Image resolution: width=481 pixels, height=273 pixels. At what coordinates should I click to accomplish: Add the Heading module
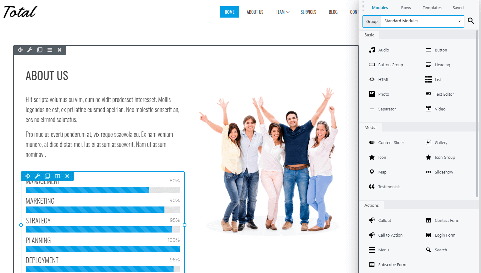click(438, 65)
